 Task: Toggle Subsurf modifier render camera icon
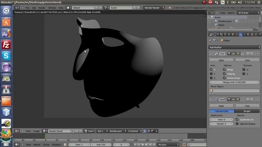(x=229, y=100)
